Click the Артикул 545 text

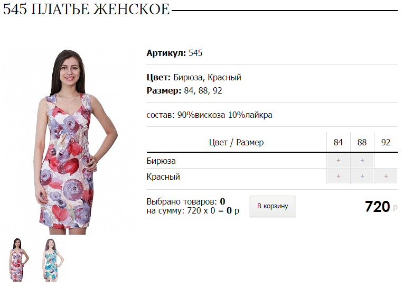click(174, 53)
